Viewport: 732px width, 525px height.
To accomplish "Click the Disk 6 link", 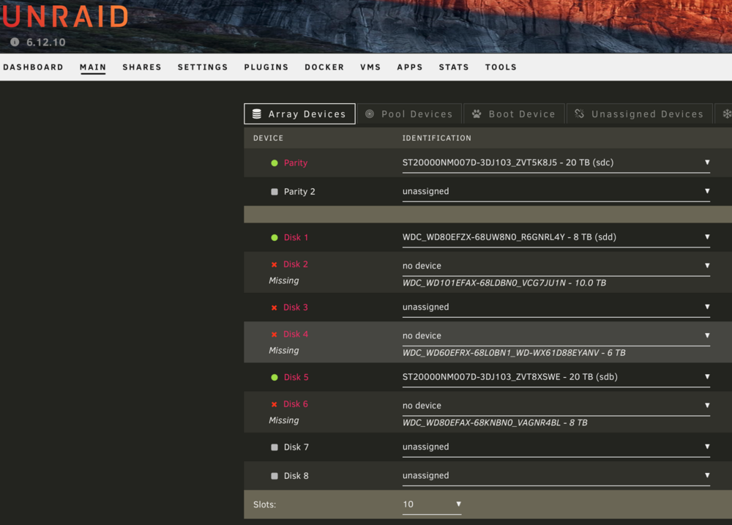I will click(x=296, y=404).
